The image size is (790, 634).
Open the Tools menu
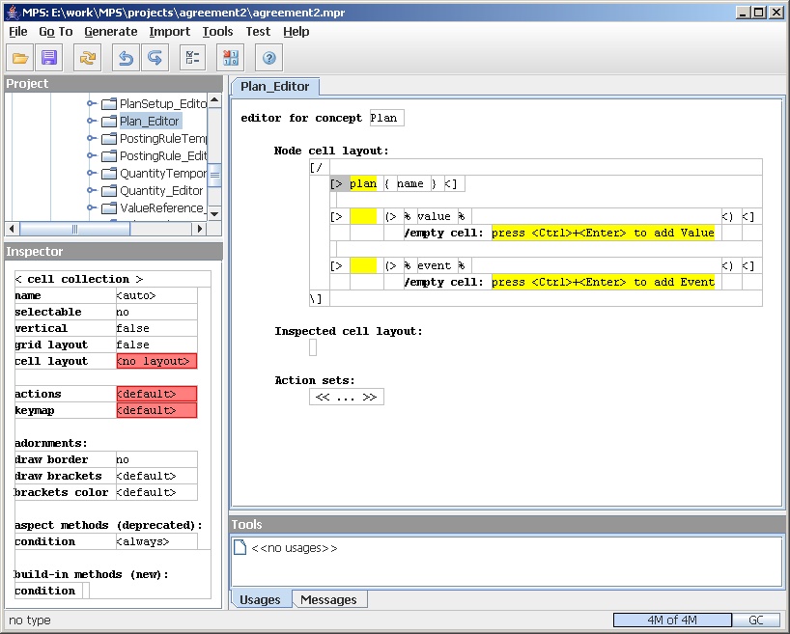point(217,31)
